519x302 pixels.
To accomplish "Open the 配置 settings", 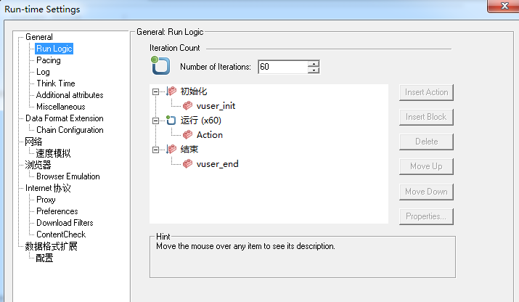I will pyautogui.click(x=44, y=258).
